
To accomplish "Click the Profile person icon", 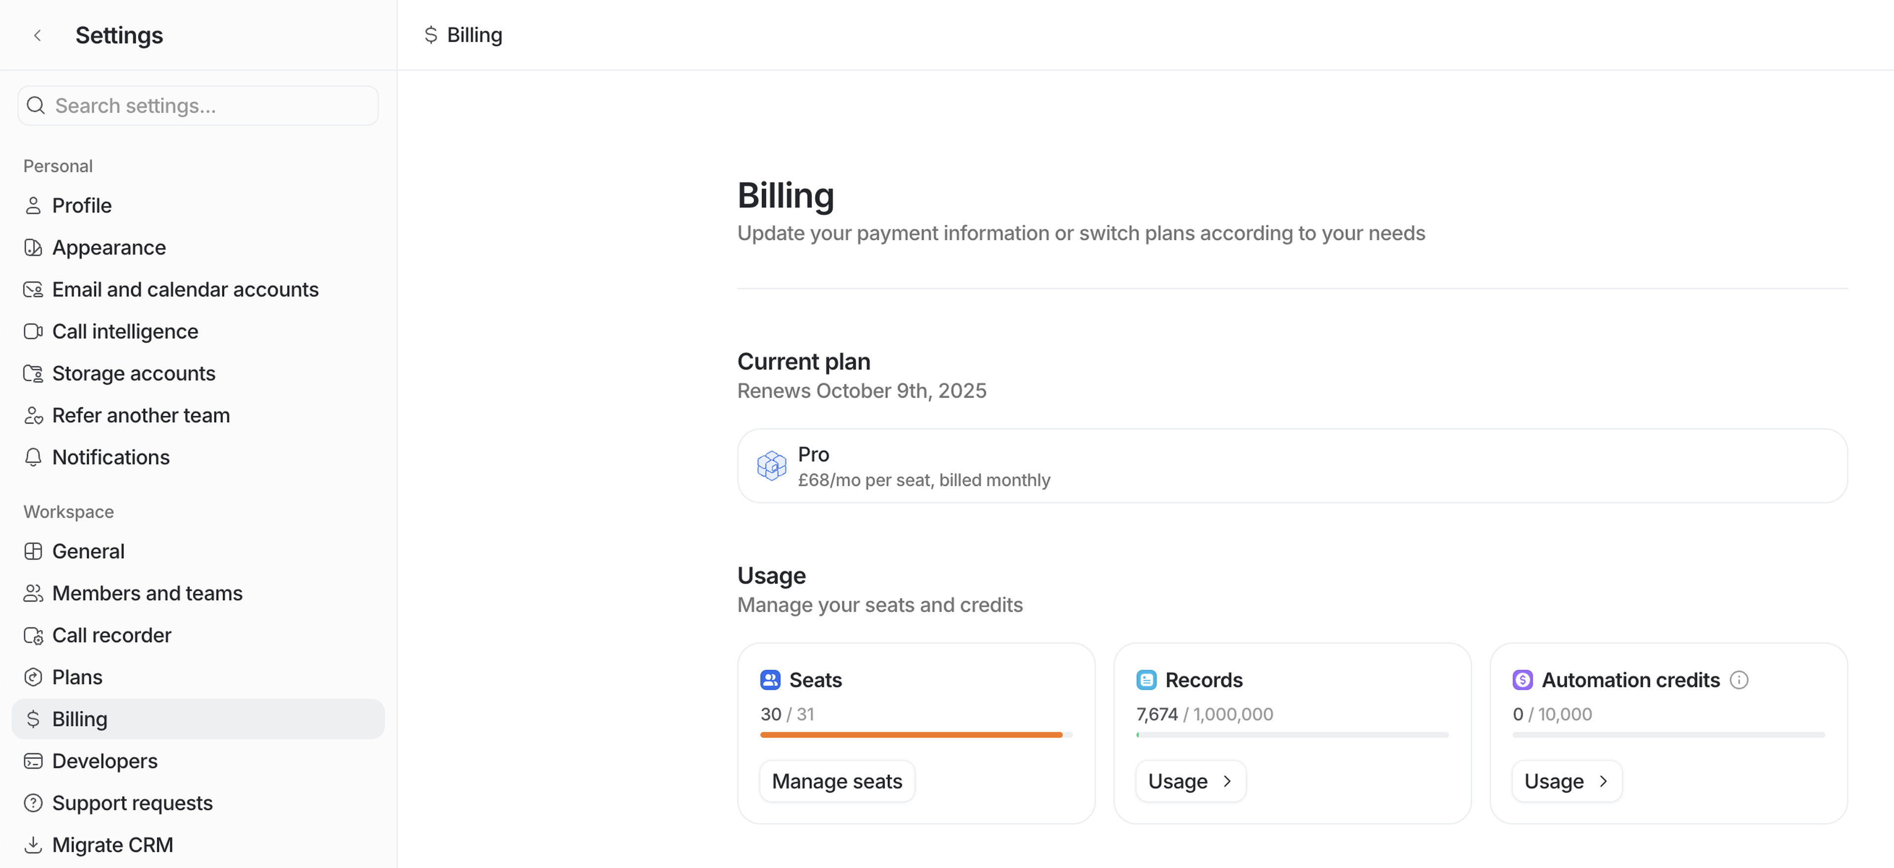I will [x=33, y=206].
